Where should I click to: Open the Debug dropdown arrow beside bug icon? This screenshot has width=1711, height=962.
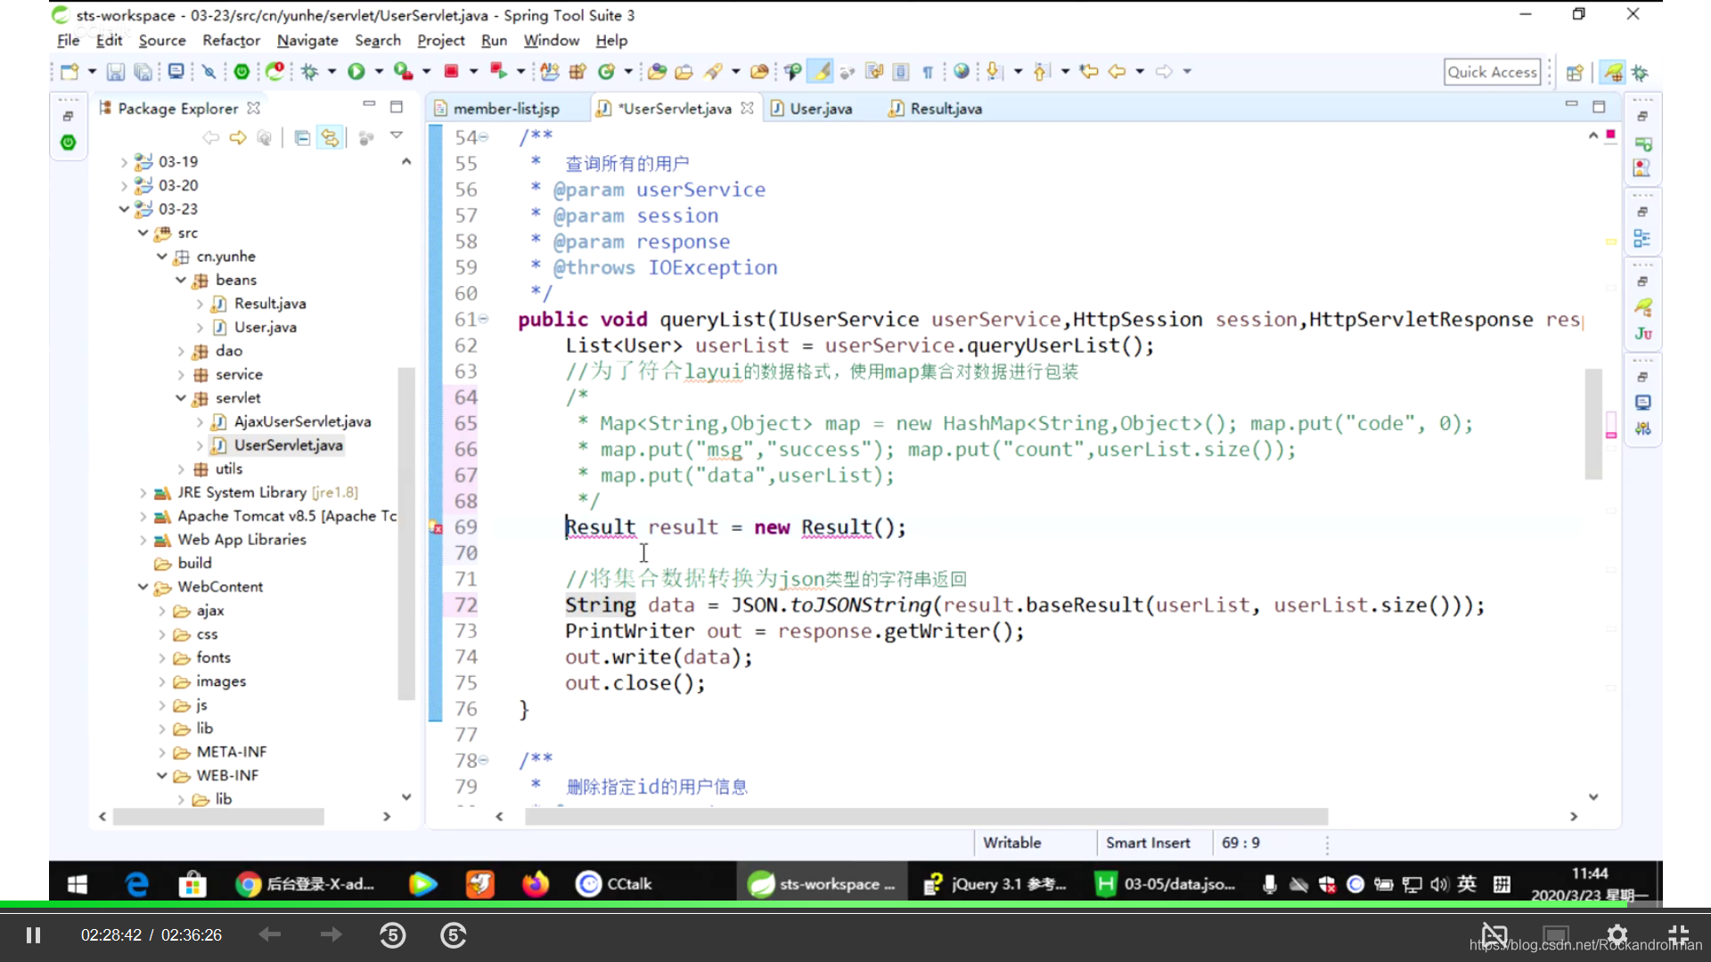point(332,72)
